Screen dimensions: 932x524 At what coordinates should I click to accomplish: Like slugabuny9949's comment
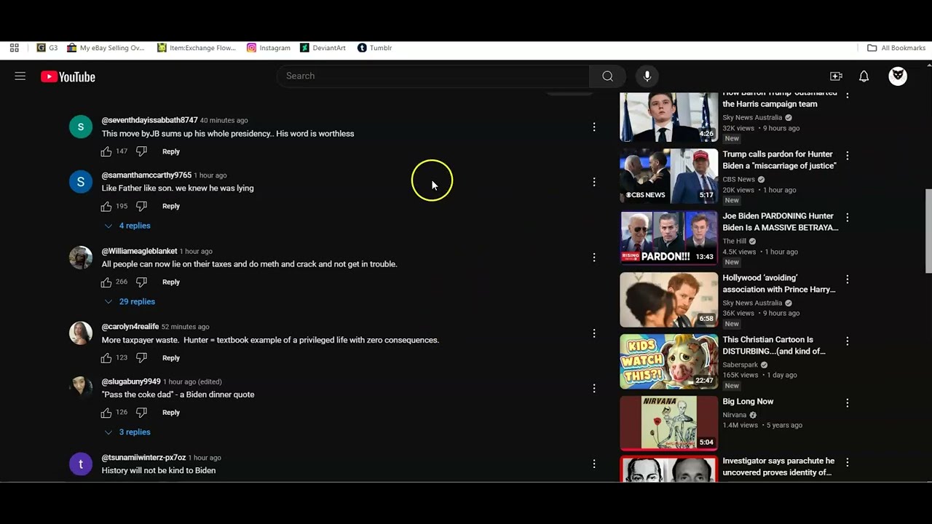point(106,412)
